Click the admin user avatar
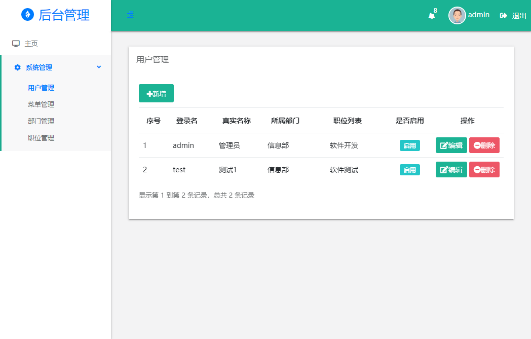 (457, 15)
